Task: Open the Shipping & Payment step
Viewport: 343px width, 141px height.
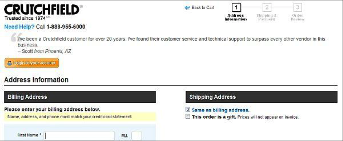Action: [x=266, y=17]
